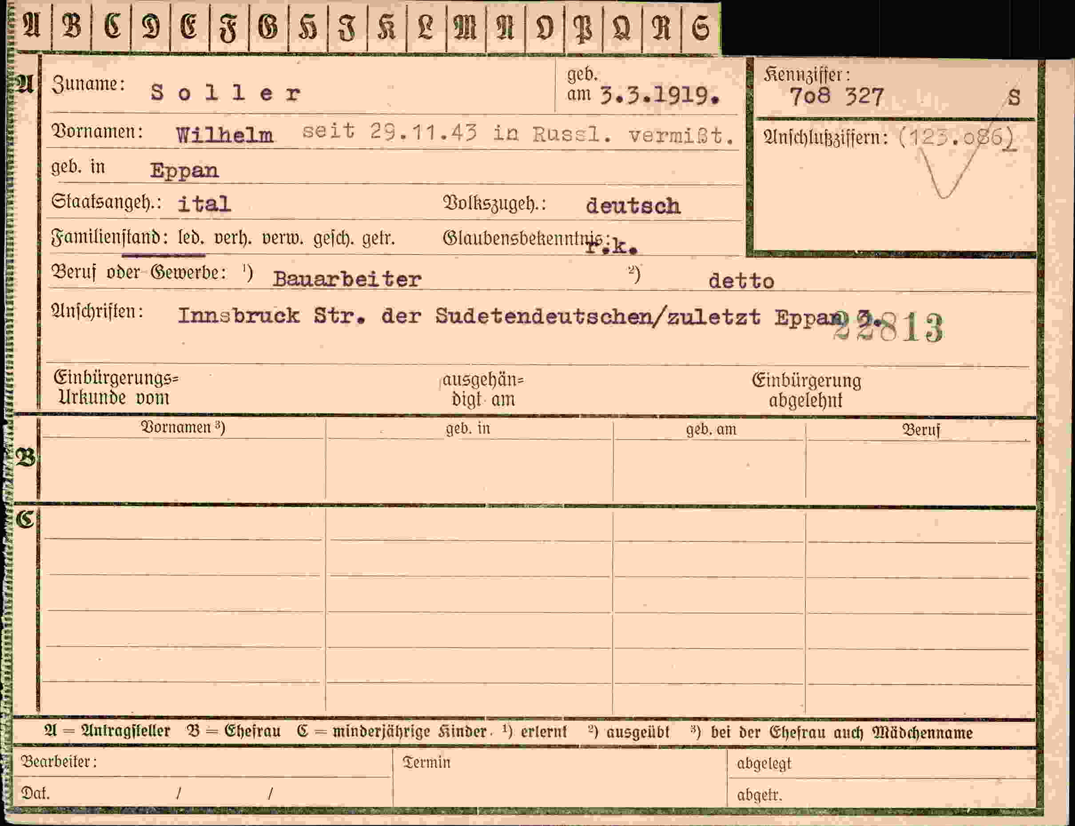Screen dimensions: 1075x826
Task: Click the 'Beruf oder Gewerbe:' label
Action: point(139,272)
